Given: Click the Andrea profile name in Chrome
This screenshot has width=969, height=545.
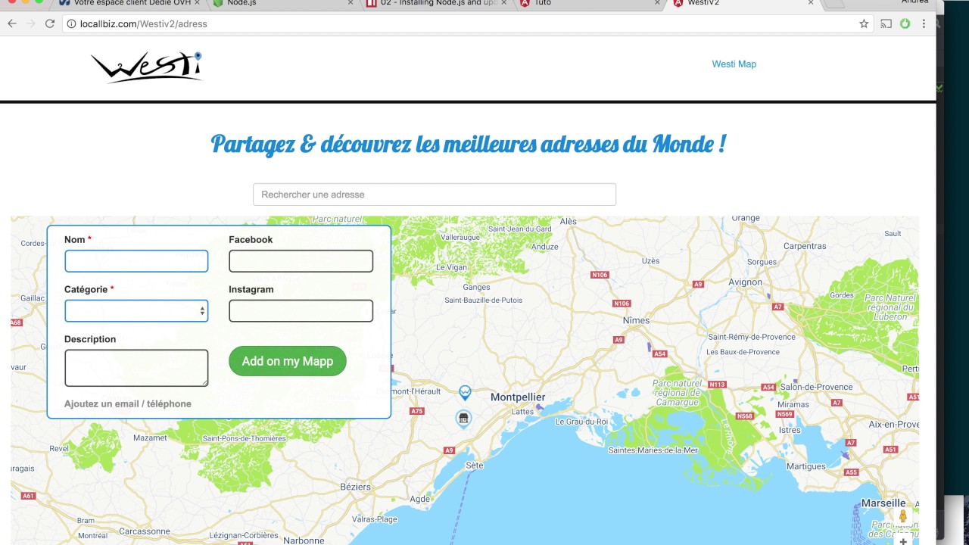Looking at the screenshot, I should (x=914, y=2).
